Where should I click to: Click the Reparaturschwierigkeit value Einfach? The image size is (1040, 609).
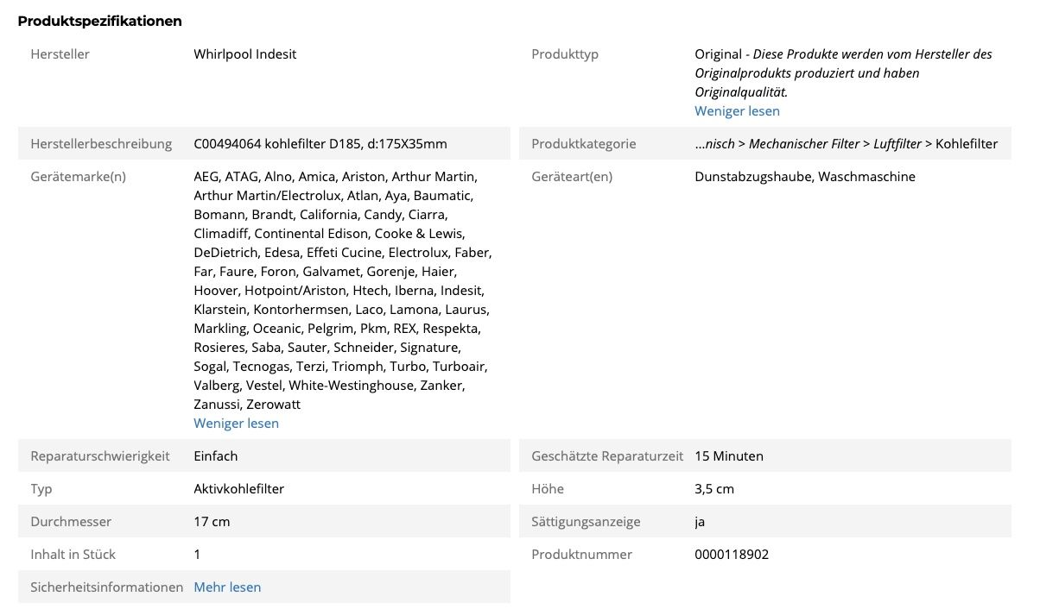tap(216, 456)
